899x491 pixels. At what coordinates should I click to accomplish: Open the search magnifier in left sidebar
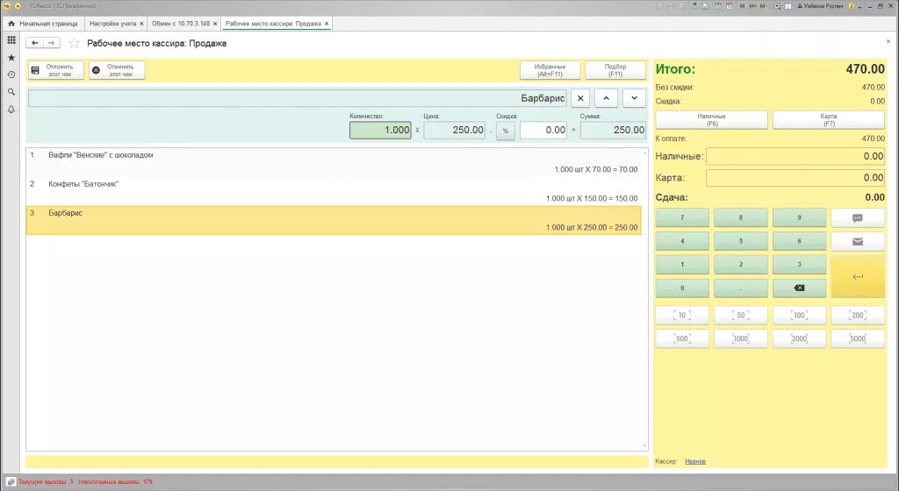point(11,92)
